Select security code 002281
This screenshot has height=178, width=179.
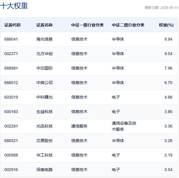point(11,126)
